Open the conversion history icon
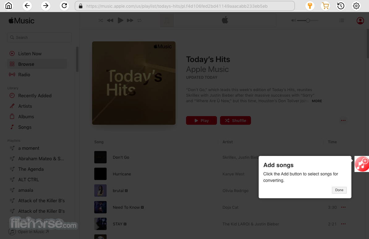Viewport: 369px width, 239px height. (x=341, y=6)
